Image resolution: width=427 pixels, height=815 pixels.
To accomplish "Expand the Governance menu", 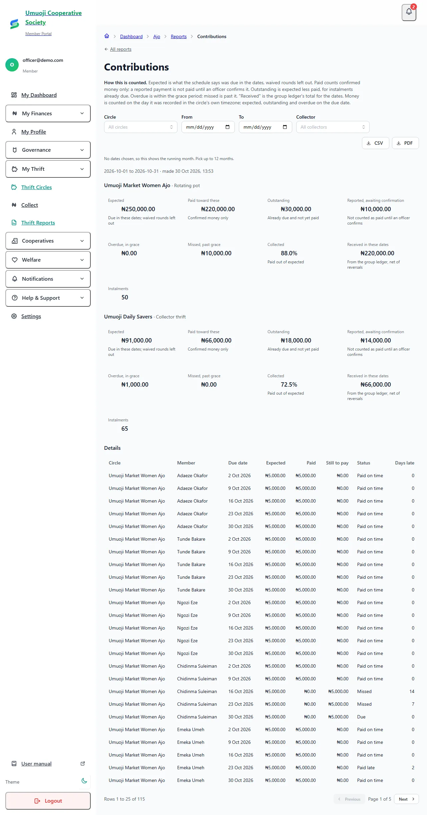I will click(48, 150).
